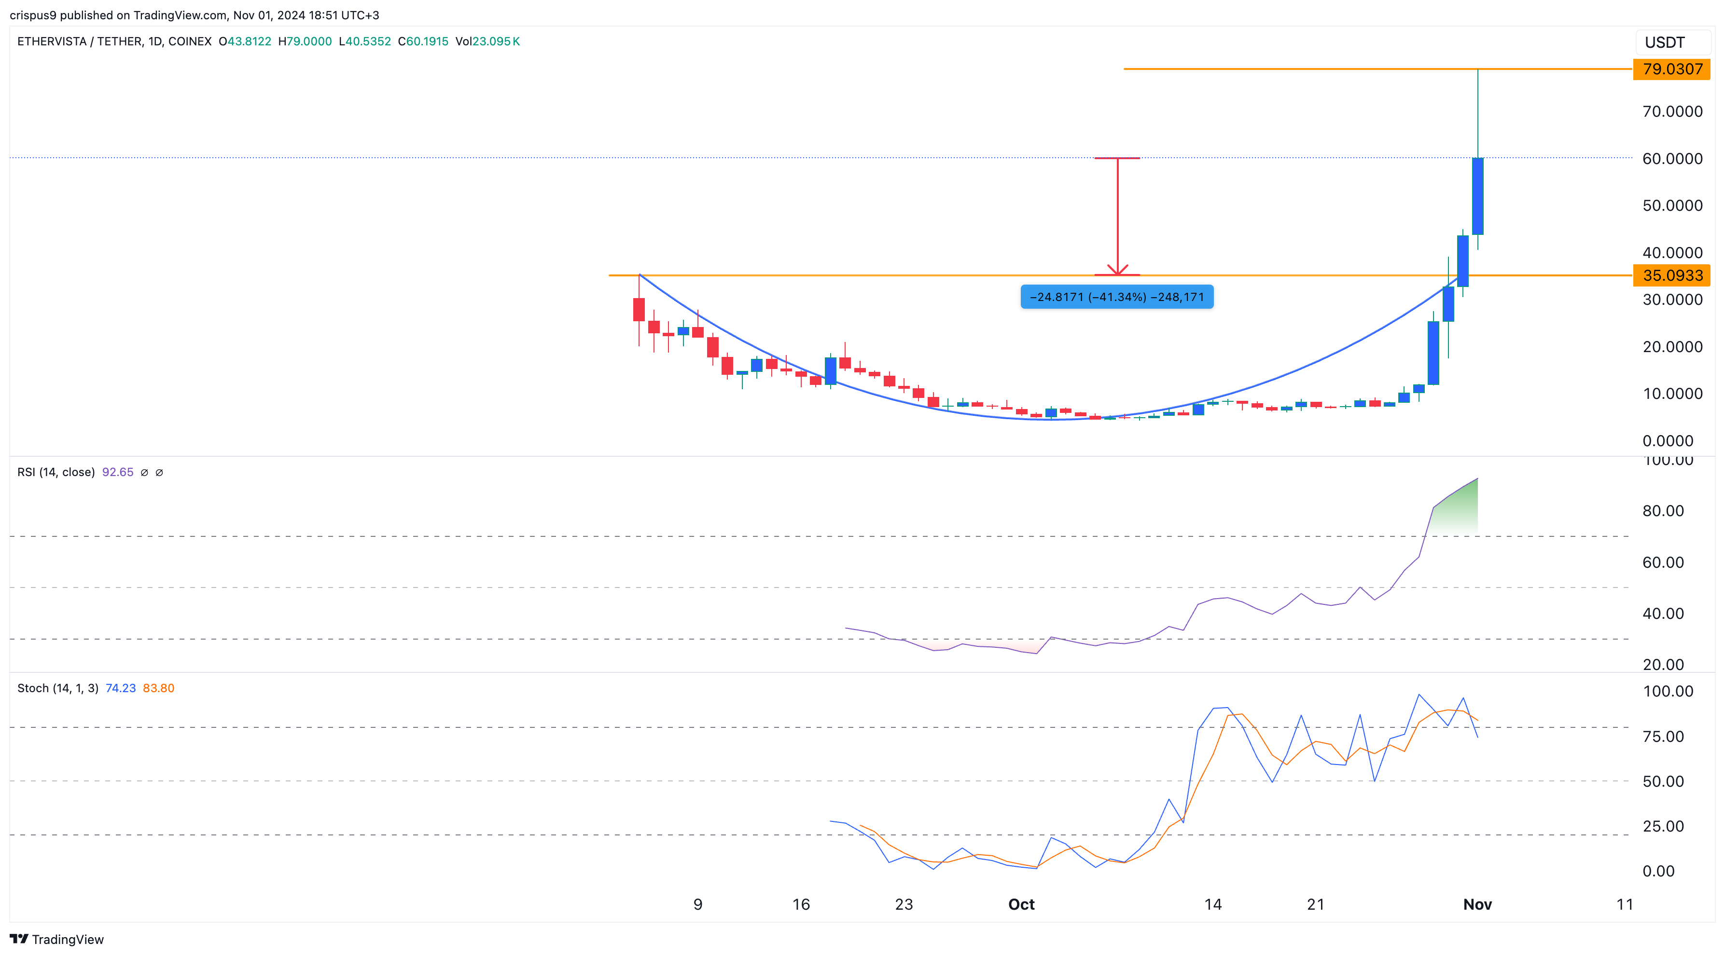This screenshot has height=956, width=1725.
Task: Click the volume value Vol23.095K
Action: [487, 41]
